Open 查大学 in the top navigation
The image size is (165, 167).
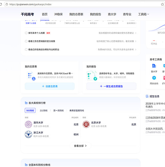[x=112, y=14]
